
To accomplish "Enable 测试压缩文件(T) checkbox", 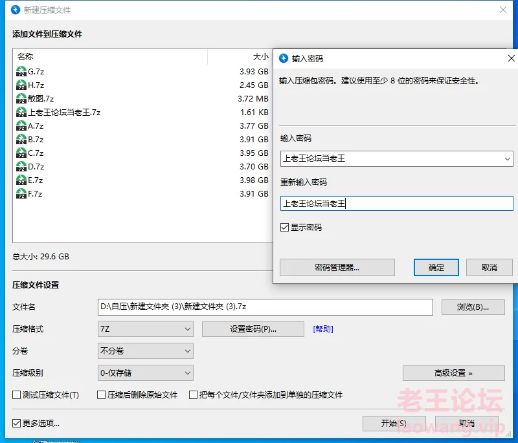I will pyautogui.click(x=17, y=395).
